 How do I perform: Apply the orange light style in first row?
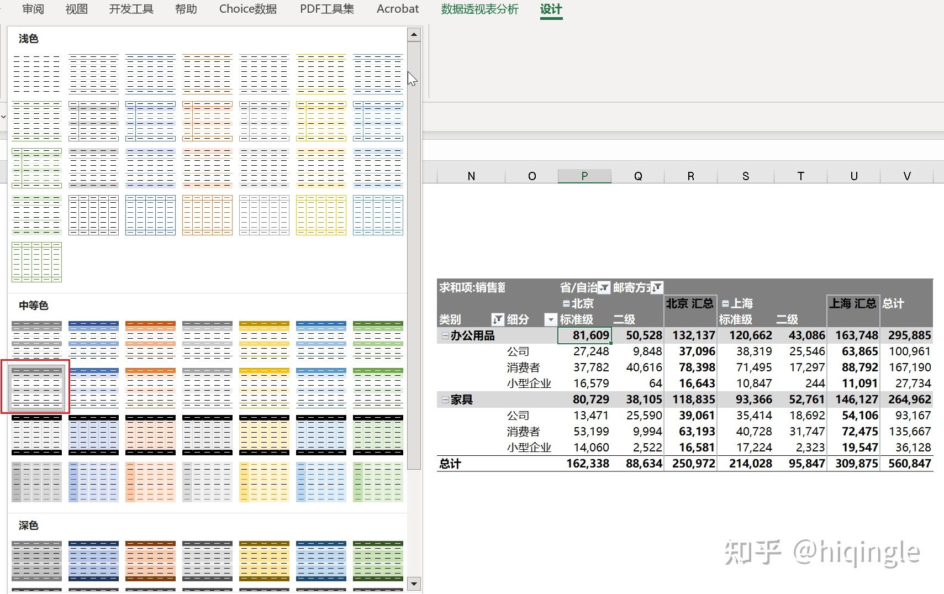pyautogui.click(x=207, y=74)
